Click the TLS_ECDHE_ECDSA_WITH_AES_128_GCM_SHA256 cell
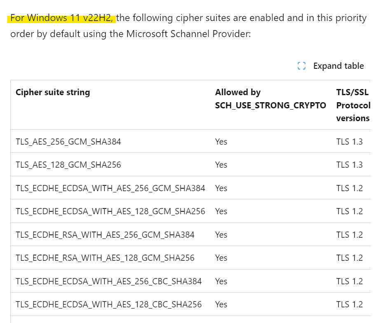 110,211
